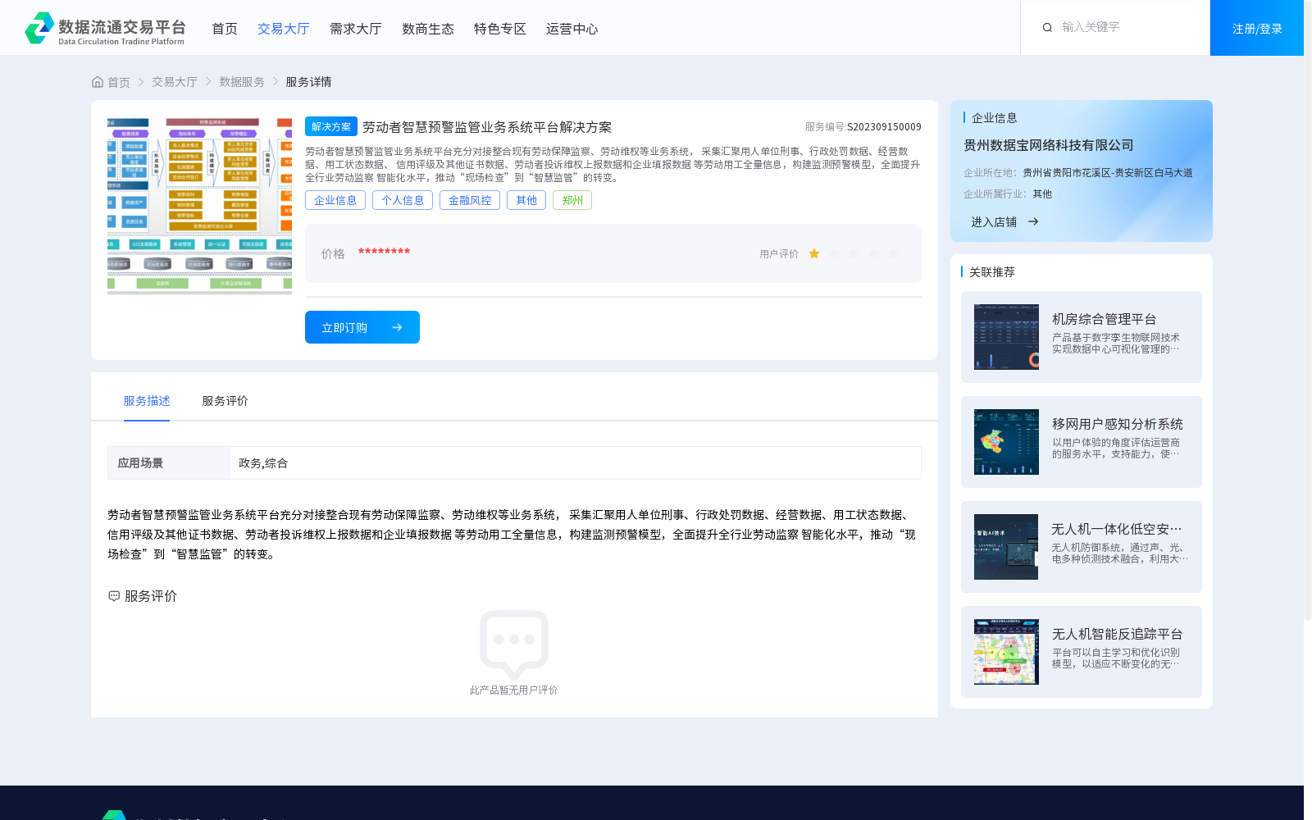Click the green 郑州 tag

click(572, 200)
